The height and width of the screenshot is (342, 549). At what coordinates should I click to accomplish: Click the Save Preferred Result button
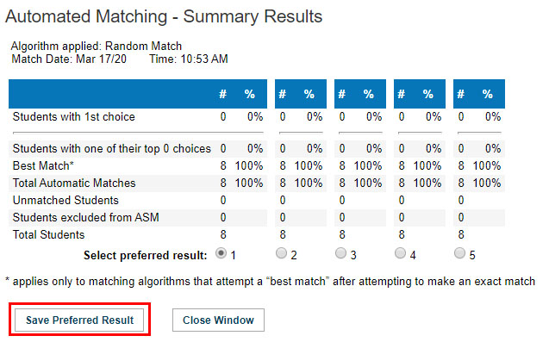(x=79, y=320)
